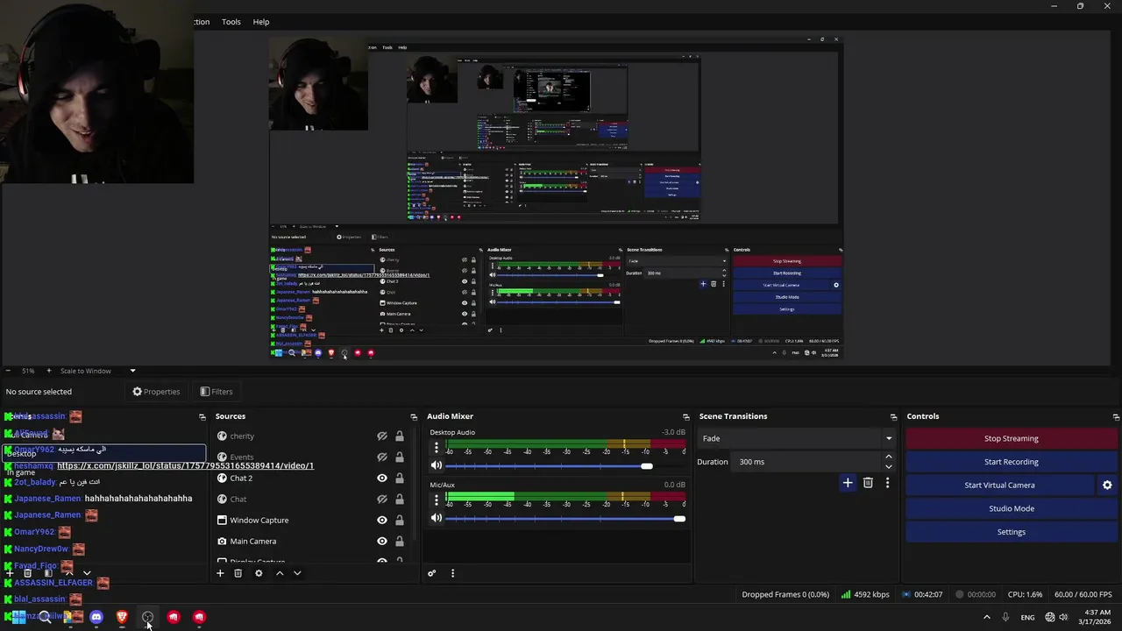Open Virtual Camera settings gear
The image size is (1122, 631).
click(1107, 485)
